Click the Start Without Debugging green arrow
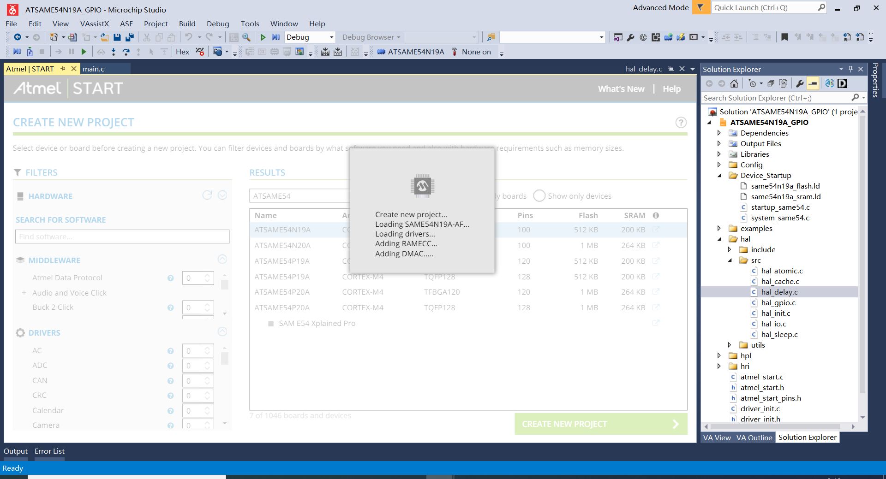886x479 pixels. 263,37
